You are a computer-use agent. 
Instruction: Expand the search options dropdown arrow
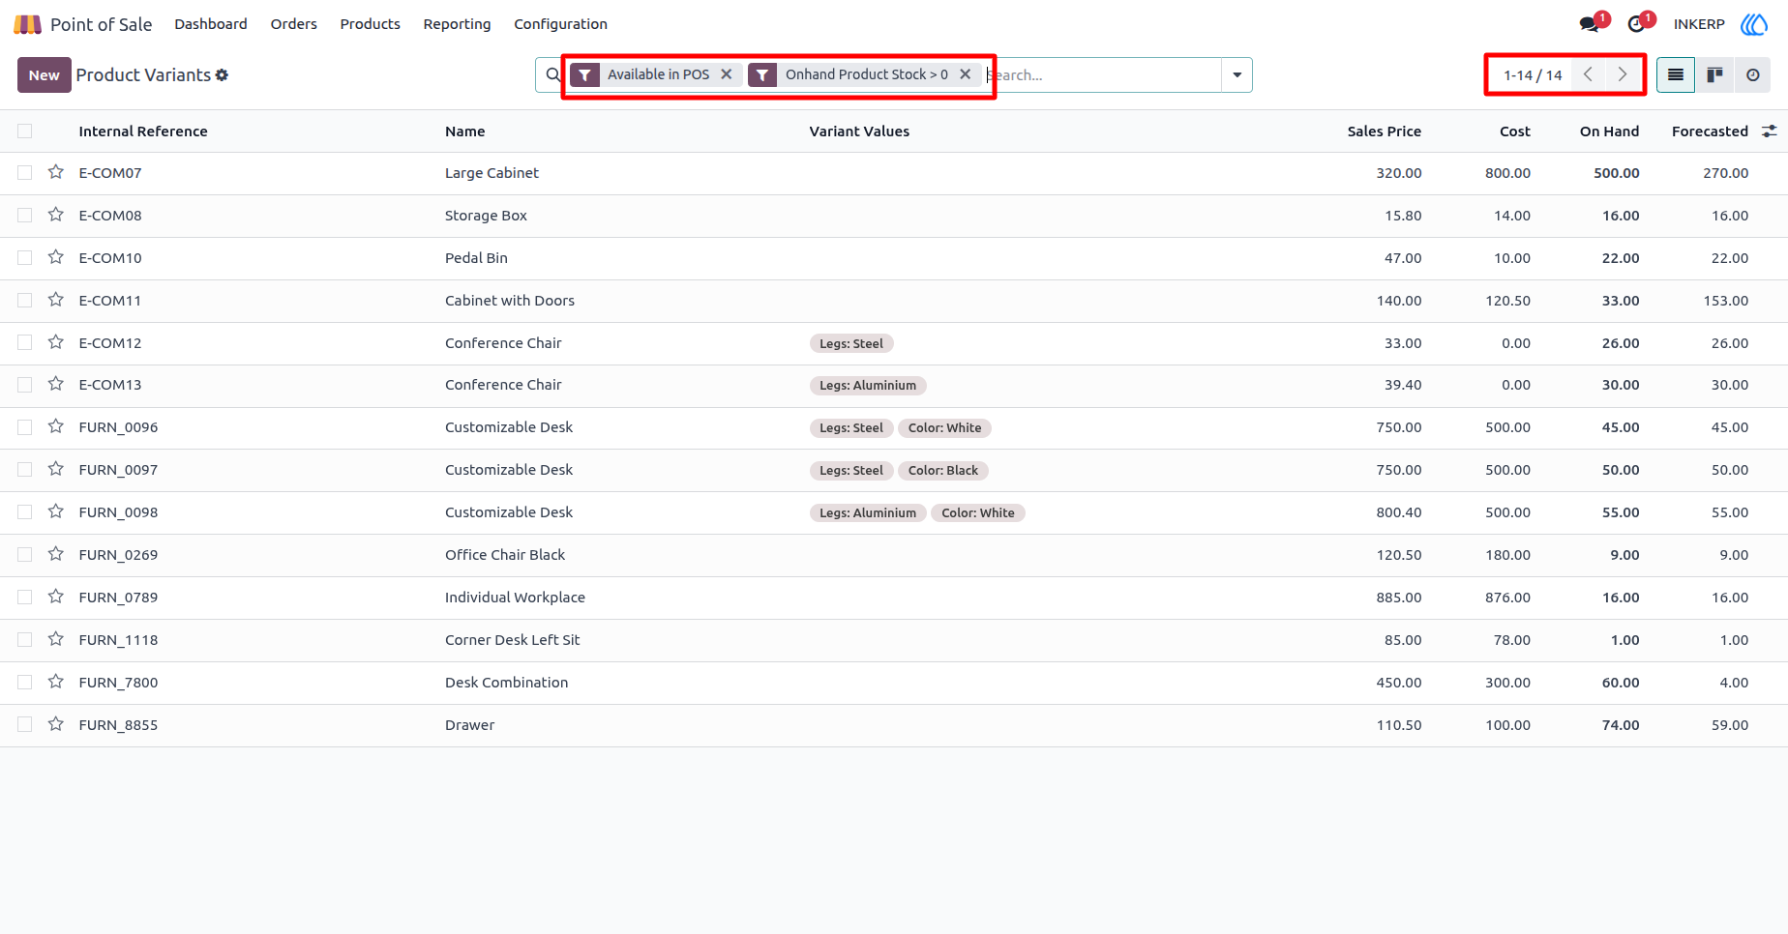coord(1237,74)
